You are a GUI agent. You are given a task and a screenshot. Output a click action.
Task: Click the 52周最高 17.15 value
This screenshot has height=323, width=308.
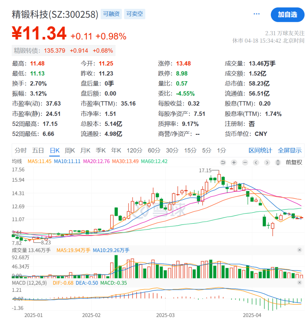click(x=50, y=124)
